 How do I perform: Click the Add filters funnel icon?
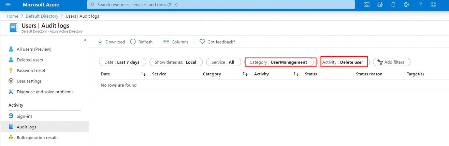tap(380, 62)
